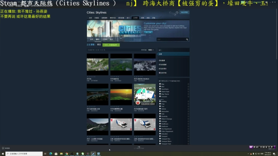
Task: Tick the Vehicle asset checkbox
Action: (x=160, y=109)
